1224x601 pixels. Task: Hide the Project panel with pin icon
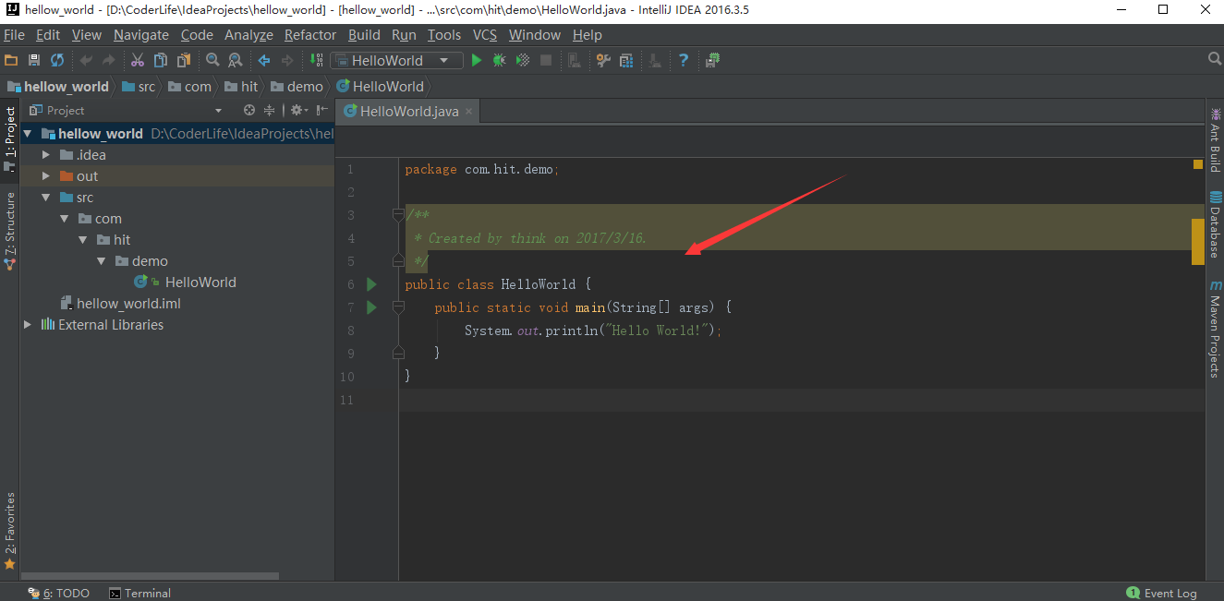click(321, 110)
